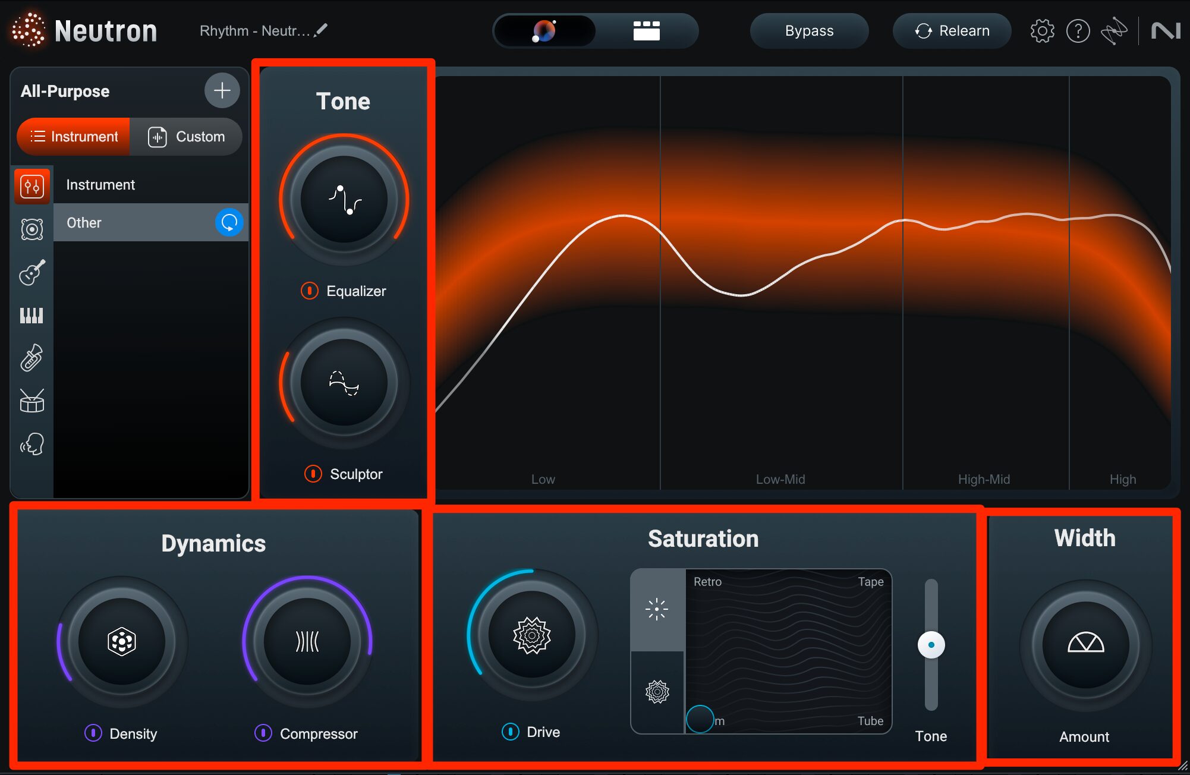Screen dimensions: 1190x775
Task: Click the saturation Tone slider handle
Action: [931, 645]
